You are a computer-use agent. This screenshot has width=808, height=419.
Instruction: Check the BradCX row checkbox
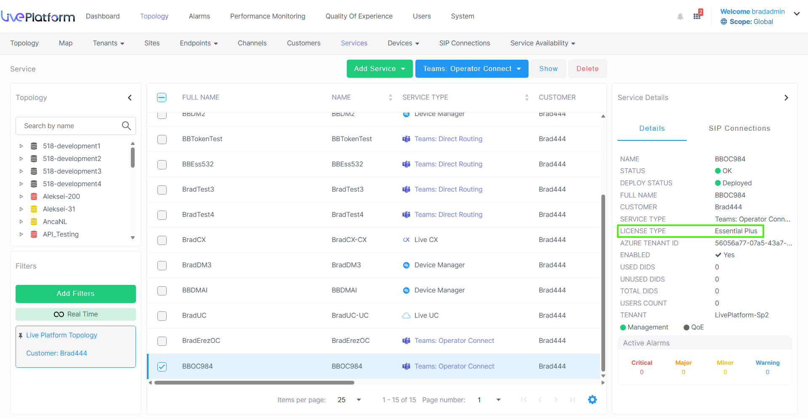(162, 240)
